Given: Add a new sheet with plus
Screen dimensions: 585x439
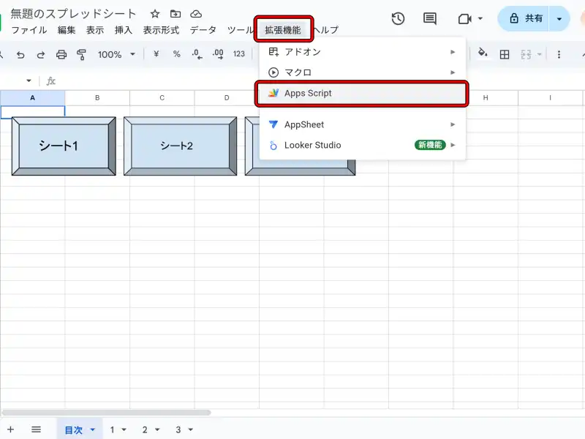Looking at the screenshot, I should [x=10, y=429].
